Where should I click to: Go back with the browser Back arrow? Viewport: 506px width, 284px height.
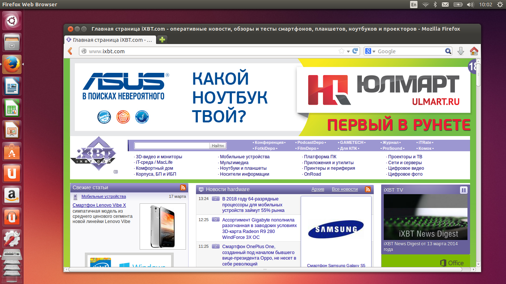coord(70,51)
